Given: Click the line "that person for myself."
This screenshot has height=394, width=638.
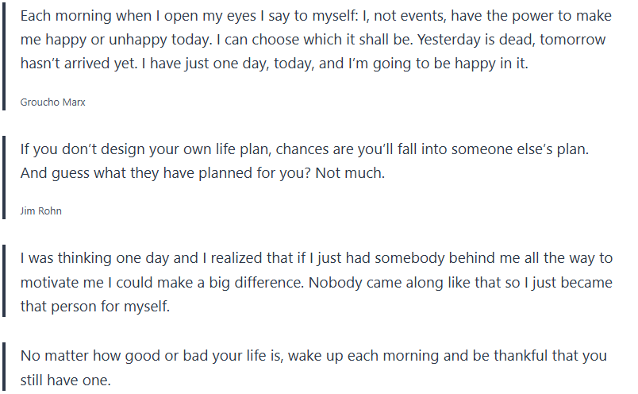Looking at the screenshot, I should coord(94,306).
